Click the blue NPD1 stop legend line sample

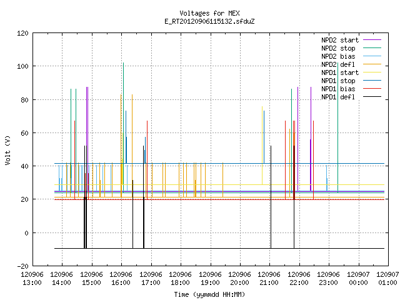pyautogui.click(x=372, y=81)
